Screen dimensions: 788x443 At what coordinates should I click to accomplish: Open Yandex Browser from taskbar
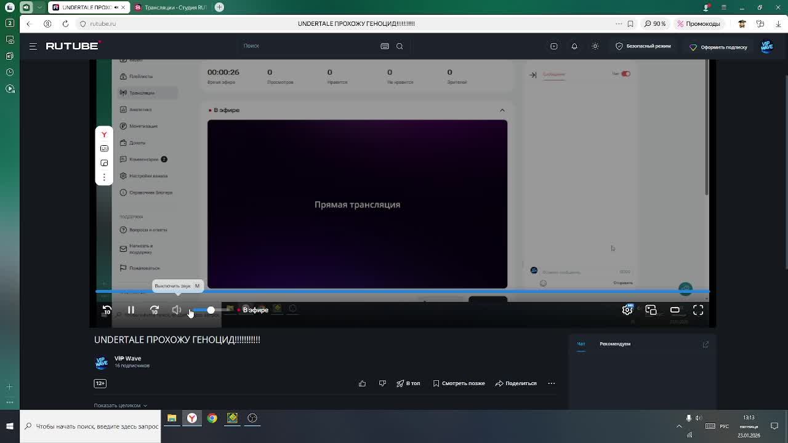pos(192,418)
